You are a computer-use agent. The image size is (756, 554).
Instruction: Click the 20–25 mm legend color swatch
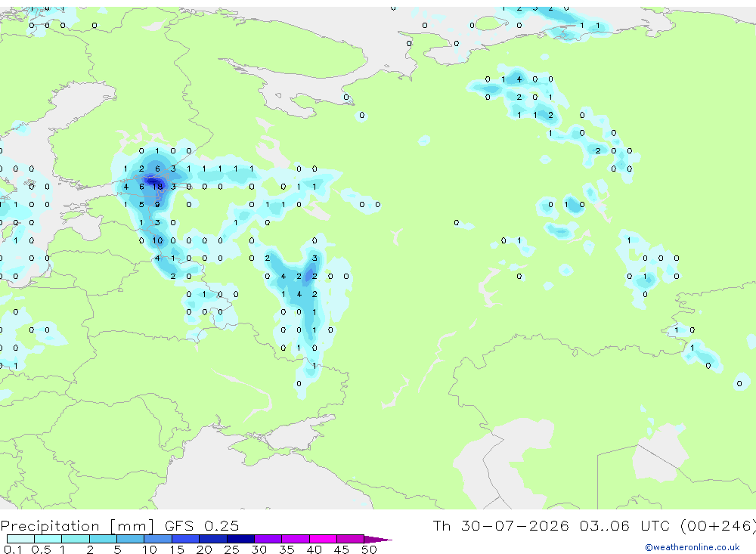213,539
